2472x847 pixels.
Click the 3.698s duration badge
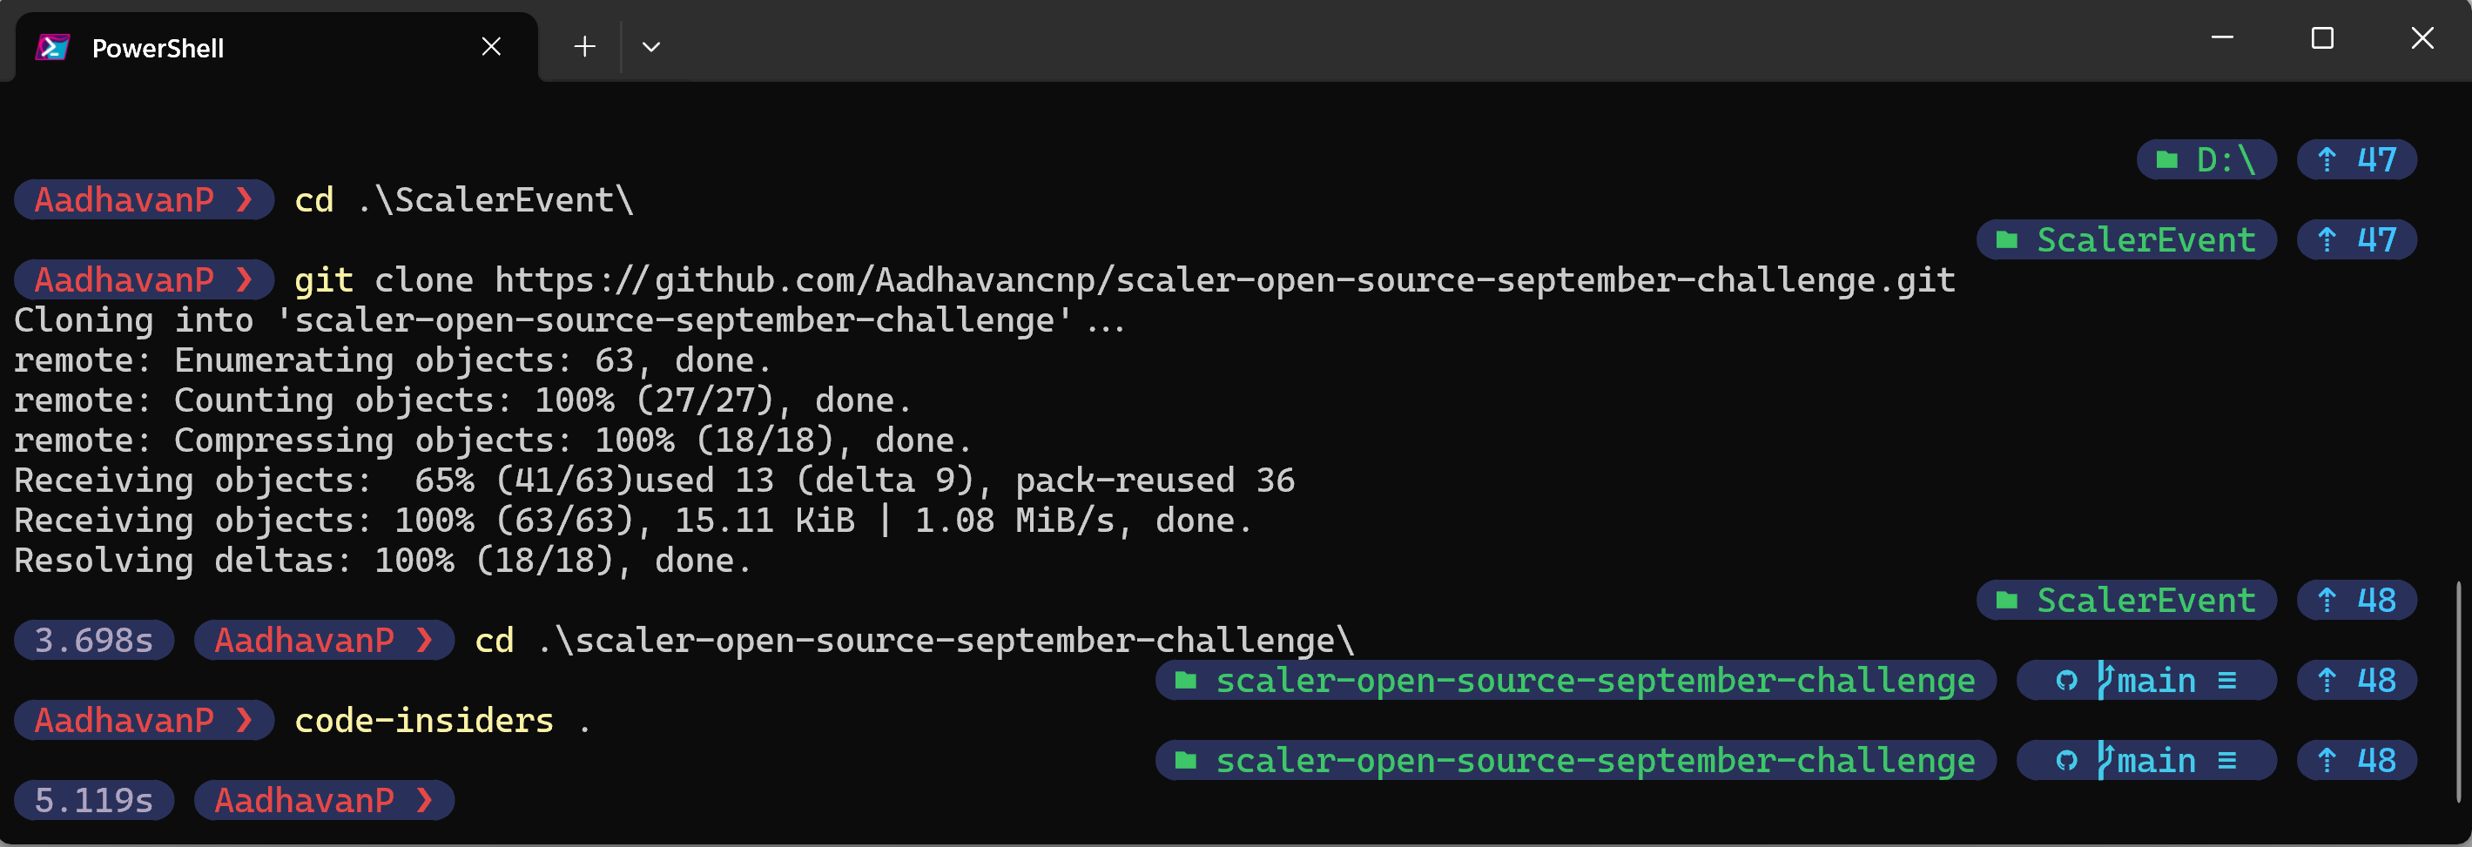click(x=93, y=640)
